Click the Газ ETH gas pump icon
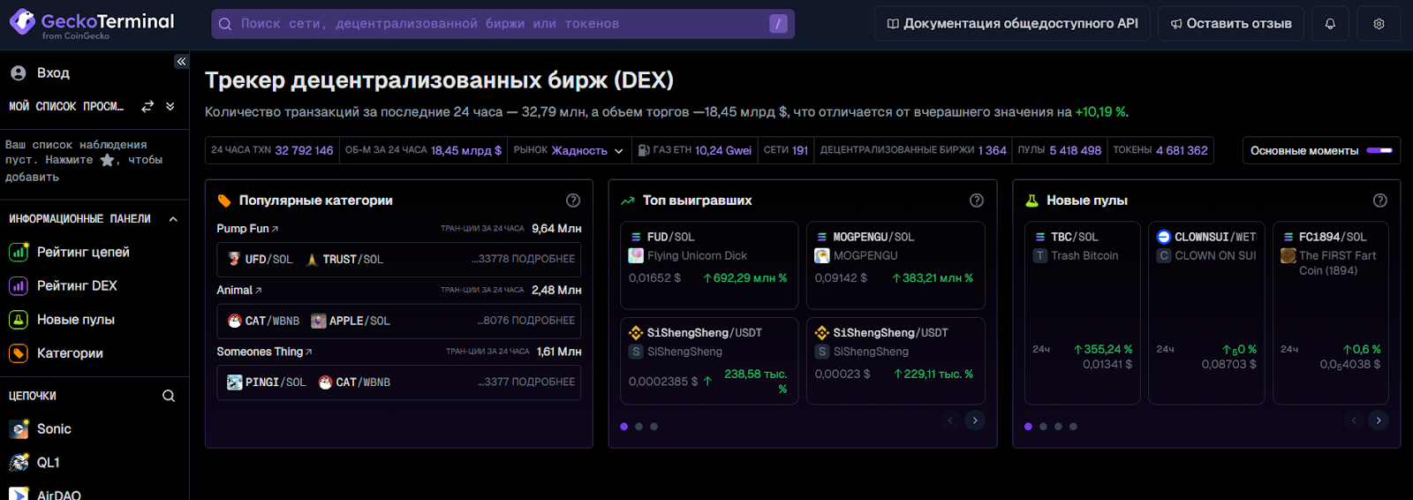 (644, 150)
